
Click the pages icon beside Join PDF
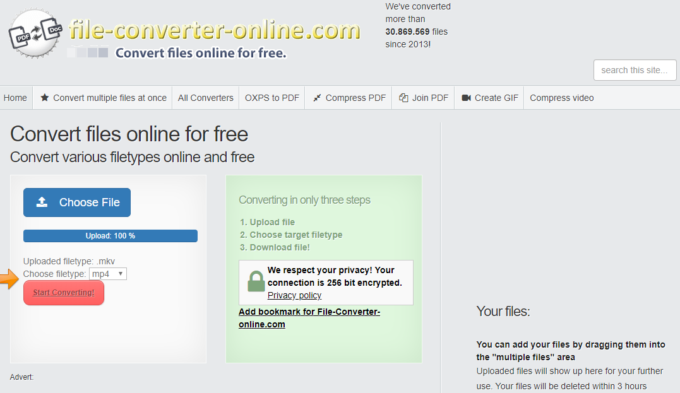pyautogui.click(x=403, y=98)
